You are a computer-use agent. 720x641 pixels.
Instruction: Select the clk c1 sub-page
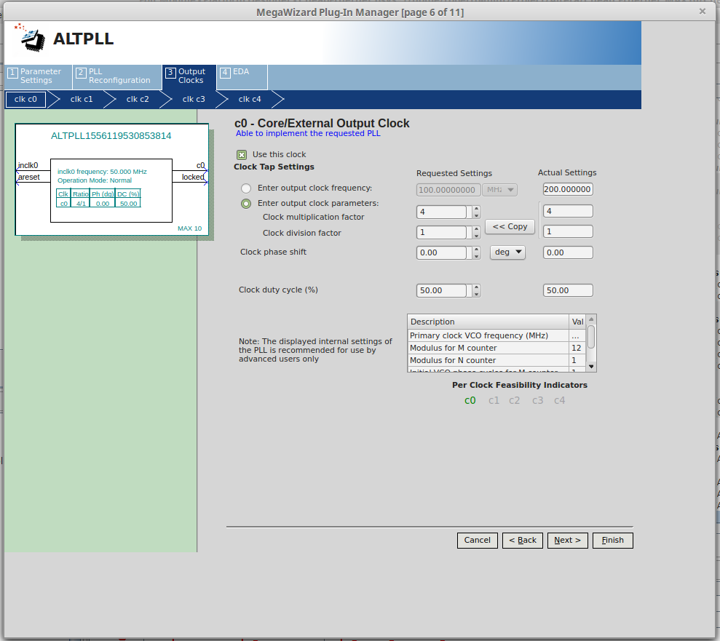click(82, 99)
